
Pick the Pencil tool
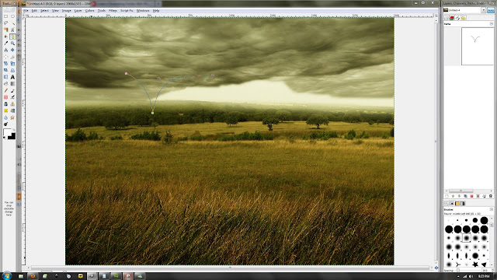point(5,90)
